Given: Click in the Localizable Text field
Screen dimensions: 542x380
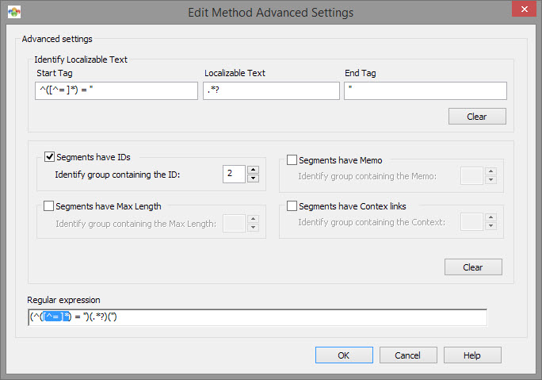Looking at the screenshot, I should coord(271,90).
